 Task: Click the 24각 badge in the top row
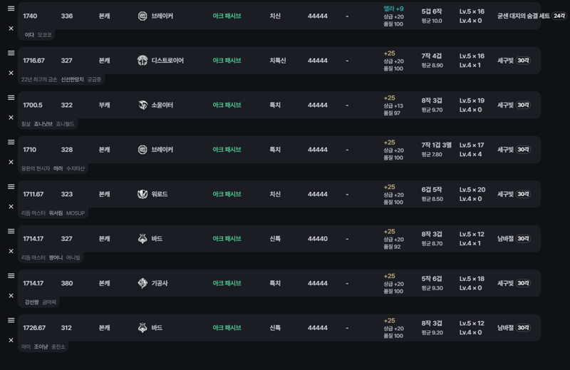click(x=559, y=16)
